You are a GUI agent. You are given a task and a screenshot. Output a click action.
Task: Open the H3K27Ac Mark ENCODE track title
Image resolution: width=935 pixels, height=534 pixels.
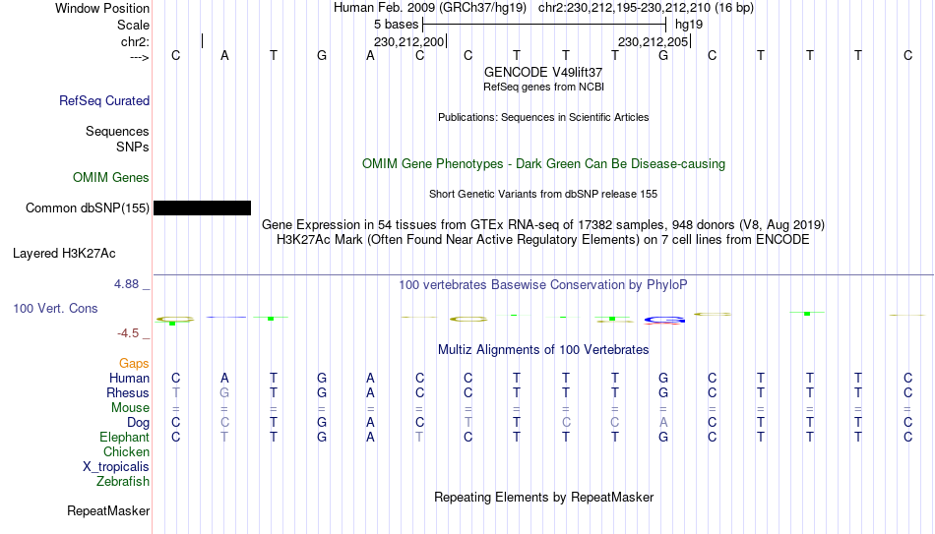543,240
